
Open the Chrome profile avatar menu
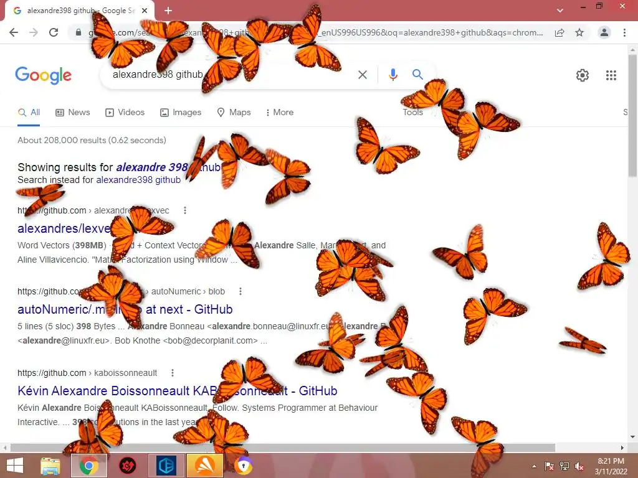[604, 32]
